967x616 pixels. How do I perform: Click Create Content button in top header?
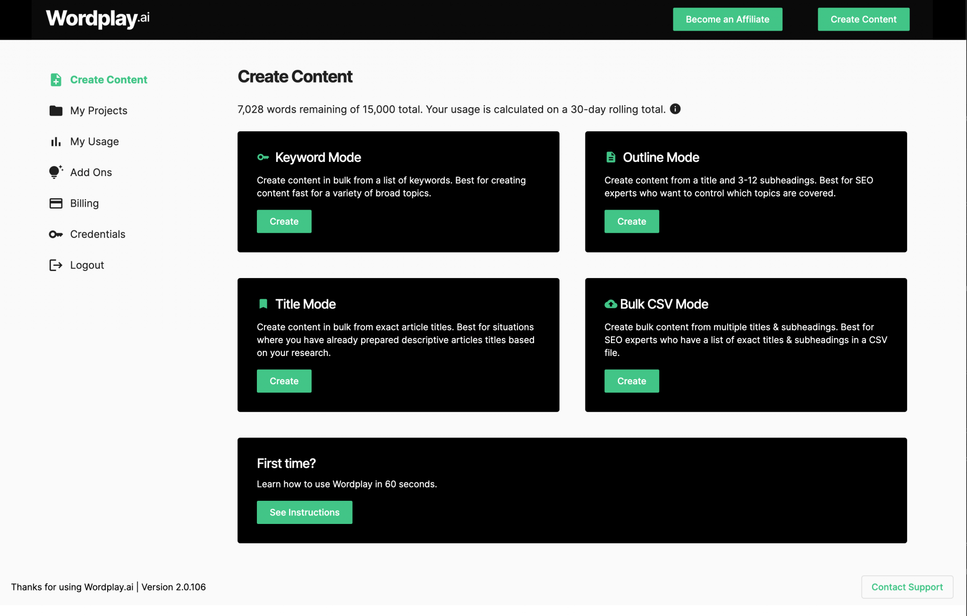click(863, 19)
